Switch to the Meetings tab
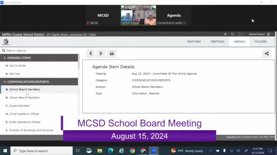The image size is (277, 155). click(217, 42)
